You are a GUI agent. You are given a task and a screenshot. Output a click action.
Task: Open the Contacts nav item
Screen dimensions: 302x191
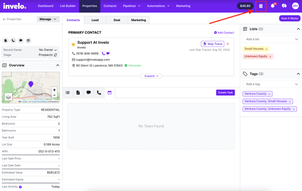(110, 6)
